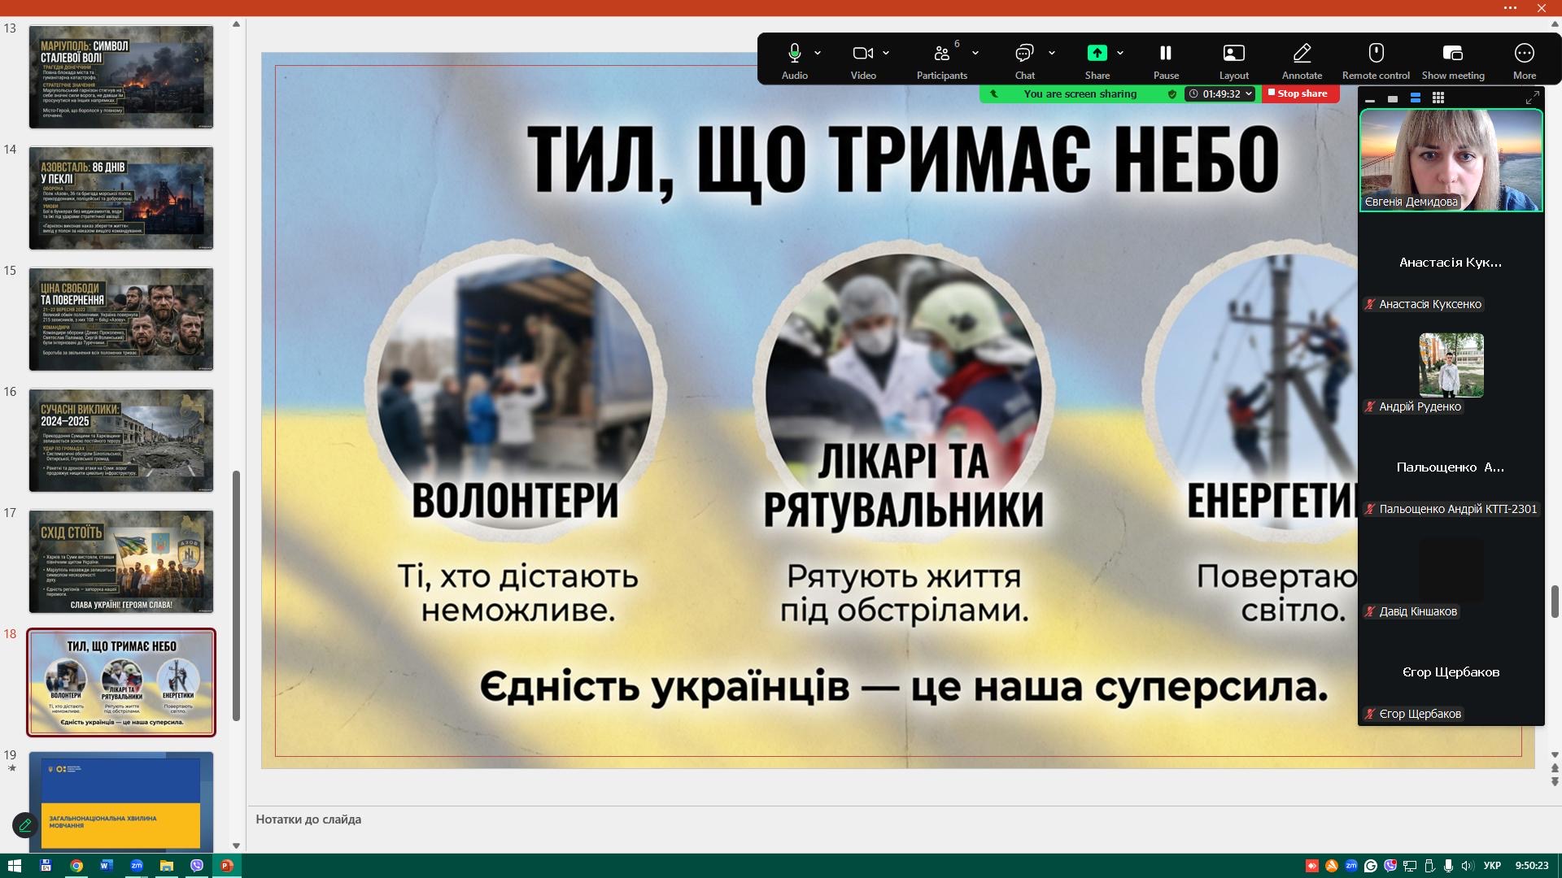Pause the screen share

[x=1165, y=54]
